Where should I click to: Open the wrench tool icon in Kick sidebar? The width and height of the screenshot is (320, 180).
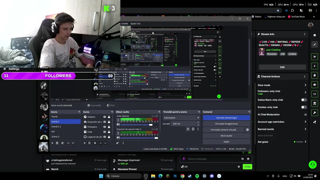(x=315, y=112)
